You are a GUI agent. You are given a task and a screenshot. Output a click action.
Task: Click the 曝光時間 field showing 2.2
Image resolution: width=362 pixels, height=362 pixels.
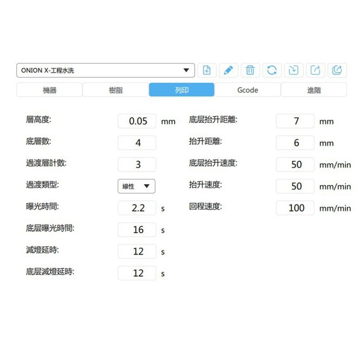pyautogui.click(x=137, y=208)
